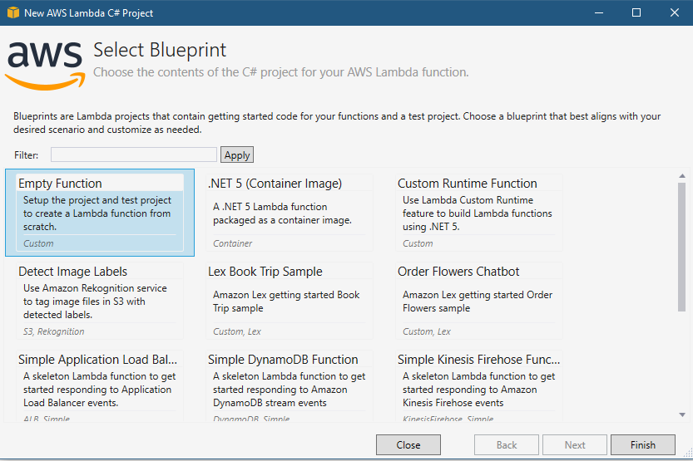This screenshot has width=693, height=461.
Task: Click the 'Custom, Lex' tag under Order Flowers
Action: coord(427,331)
